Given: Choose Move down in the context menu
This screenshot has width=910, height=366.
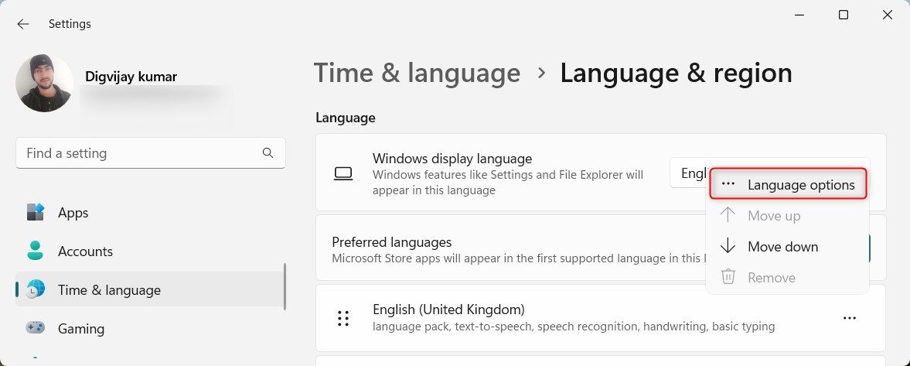Looking at the screenshot, I should (x=782, y=247).
